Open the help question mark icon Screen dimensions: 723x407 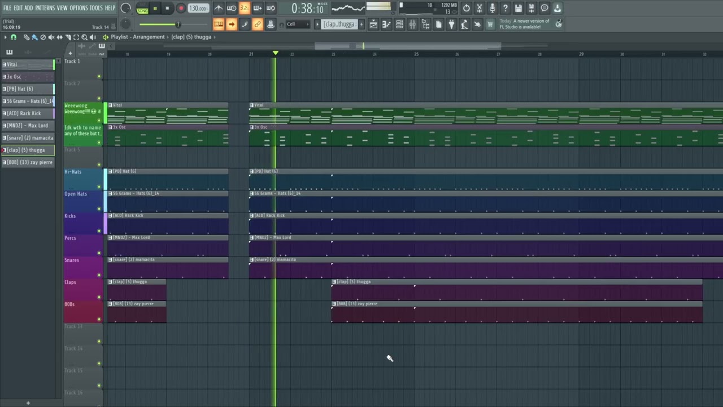(506, 8)
